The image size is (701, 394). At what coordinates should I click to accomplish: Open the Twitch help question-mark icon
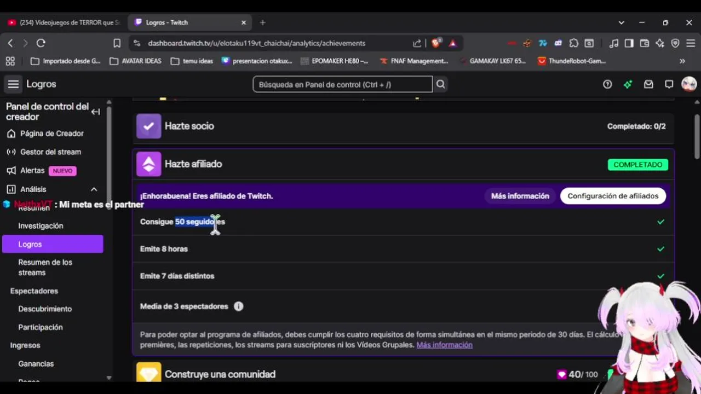click(607, 84)
